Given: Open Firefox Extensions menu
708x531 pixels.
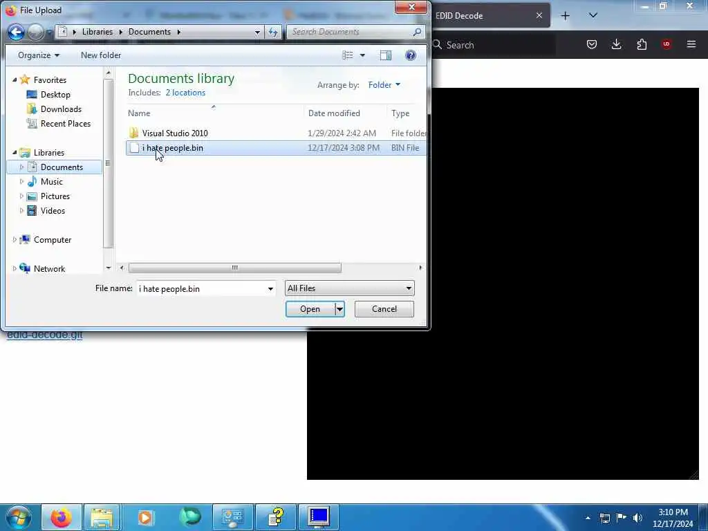Looking at the screenshot, I should coord(642,44).
